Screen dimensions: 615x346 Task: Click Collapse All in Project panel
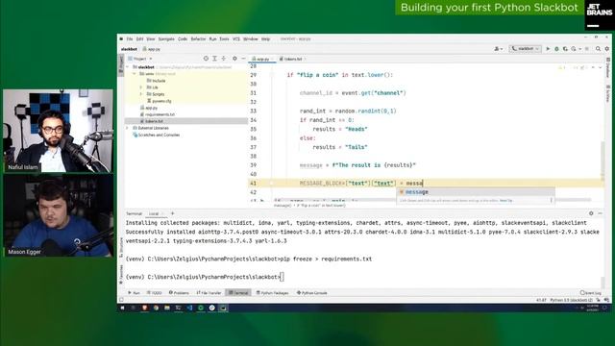click(x=224, y=59)
